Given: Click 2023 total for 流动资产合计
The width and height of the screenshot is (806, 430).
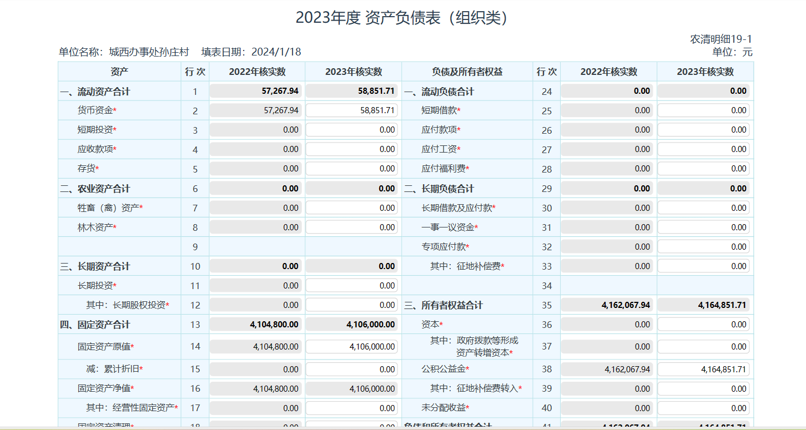Looking at the screenshot, I should (x=351, y=91).
